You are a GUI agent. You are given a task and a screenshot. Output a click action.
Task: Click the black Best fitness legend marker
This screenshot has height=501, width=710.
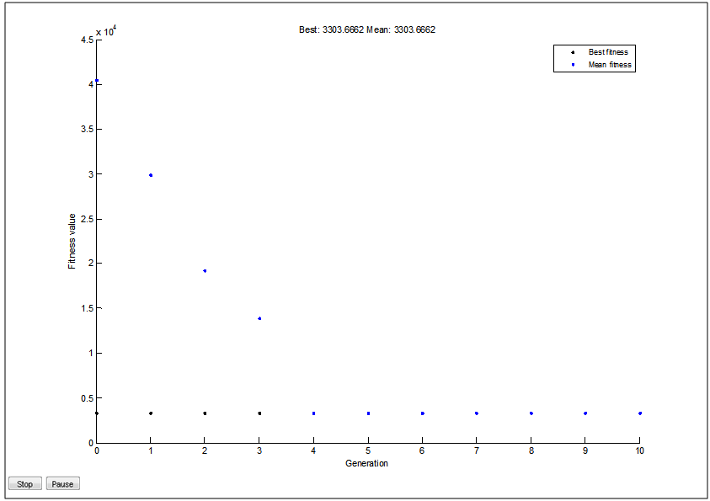[573, 52]
